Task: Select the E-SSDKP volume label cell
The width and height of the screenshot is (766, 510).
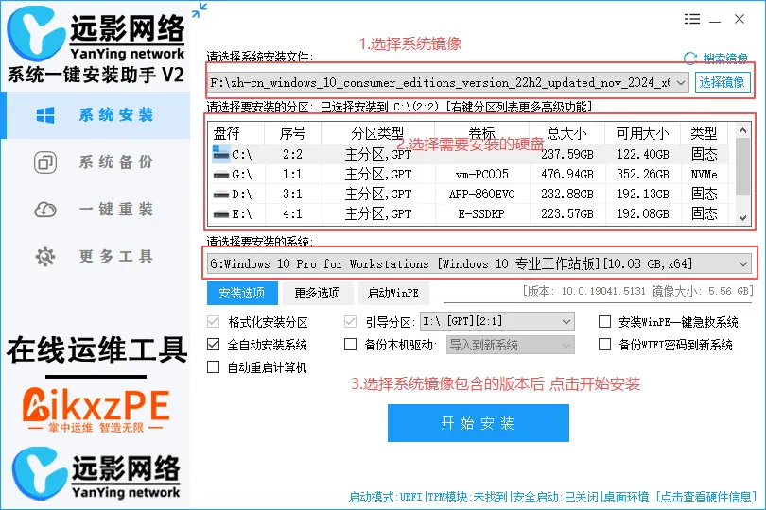Action: [481, 213]
